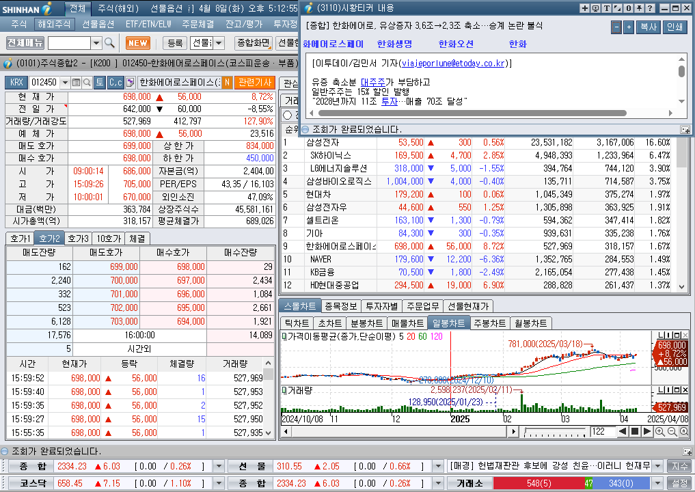Click the C,c icon in stock toolbar
This screenshot has height=492, width=695.
[115, 83]
